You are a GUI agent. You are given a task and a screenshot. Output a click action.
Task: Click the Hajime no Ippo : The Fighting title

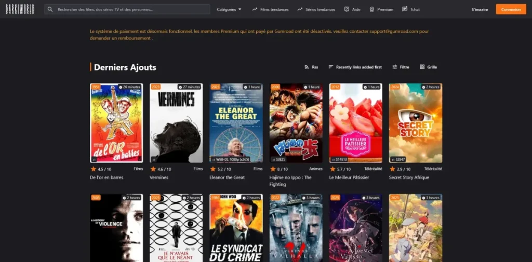tap(290, 181)
